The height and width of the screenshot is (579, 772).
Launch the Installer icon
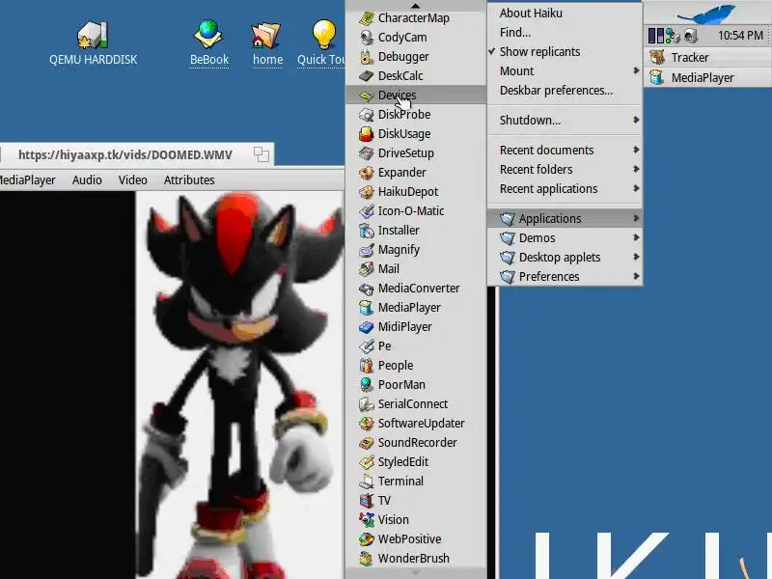(x=367, y=231)
